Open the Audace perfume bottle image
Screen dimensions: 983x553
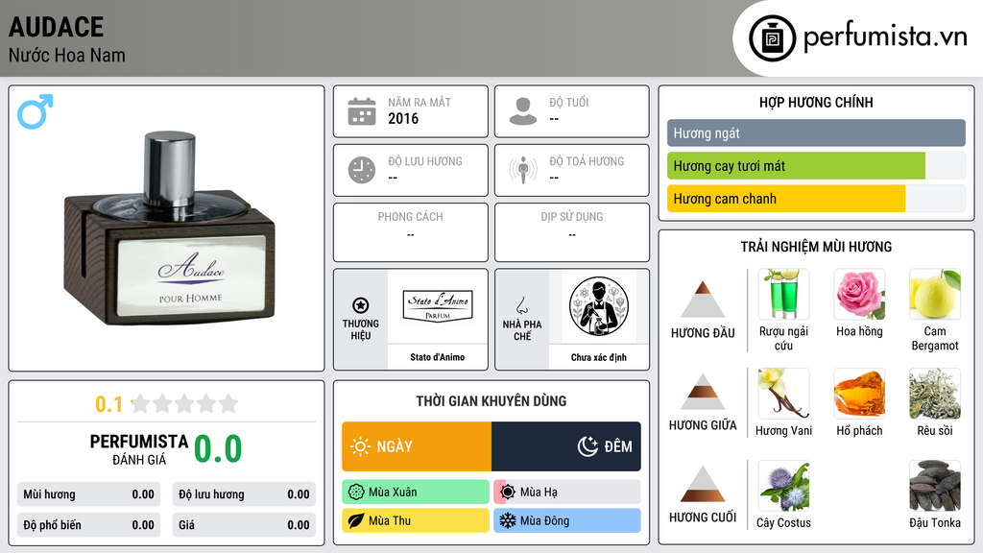tap(169, 228)
